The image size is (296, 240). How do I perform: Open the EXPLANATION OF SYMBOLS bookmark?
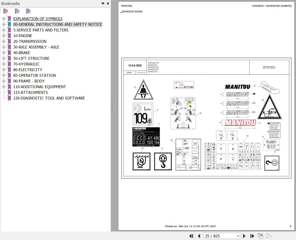(38, 19)
